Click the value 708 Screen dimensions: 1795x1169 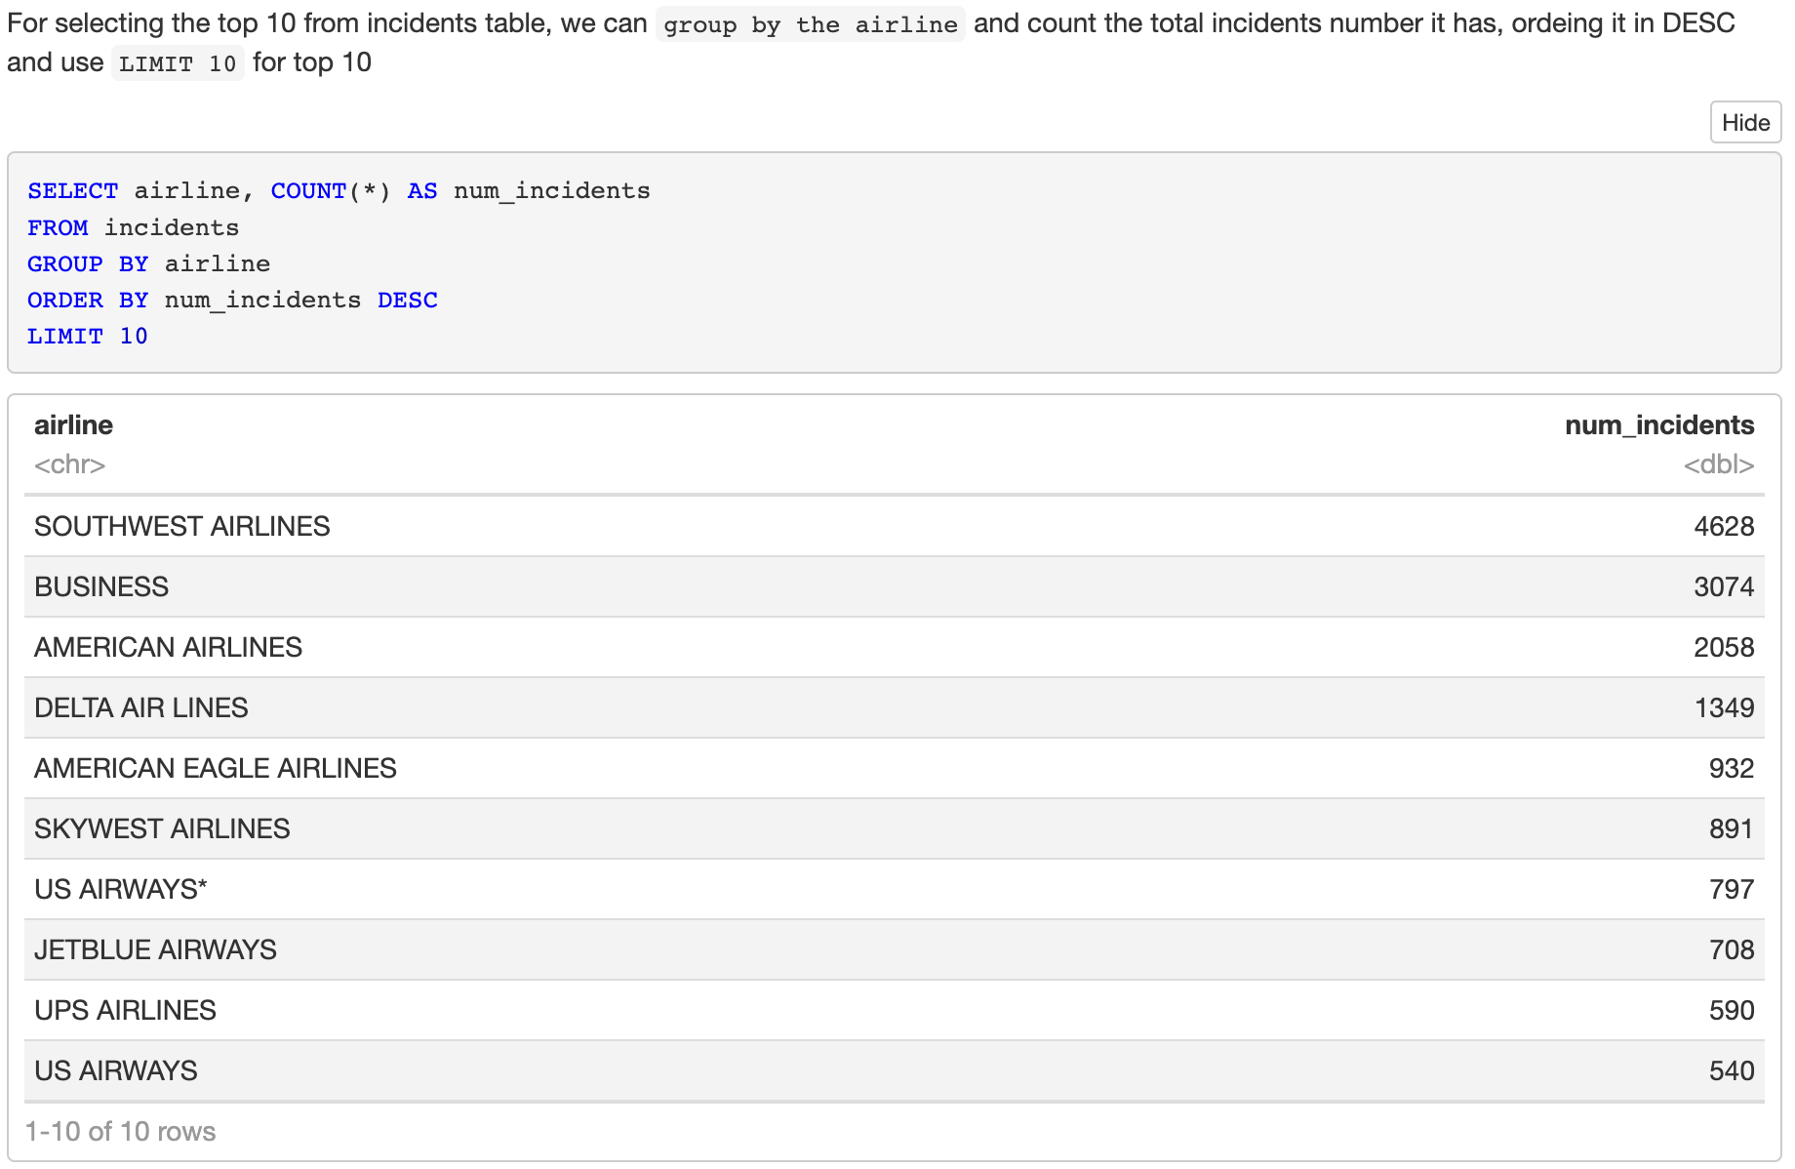click(x=1732, y=949)
